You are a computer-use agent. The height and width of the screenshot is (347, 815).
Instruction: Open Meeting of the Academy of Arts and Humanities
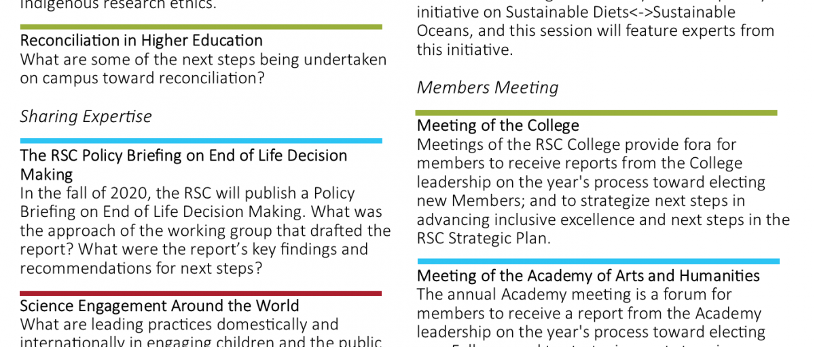pyautogui.click(x=588, y=277)
